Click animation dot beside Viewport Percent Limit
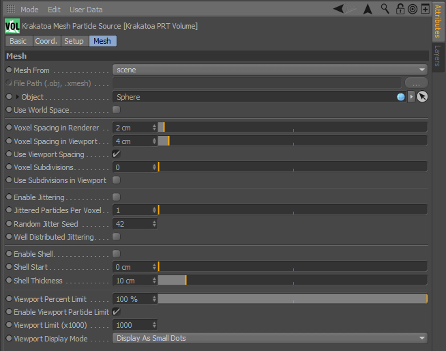446x351 pixels. click(9, 299)
